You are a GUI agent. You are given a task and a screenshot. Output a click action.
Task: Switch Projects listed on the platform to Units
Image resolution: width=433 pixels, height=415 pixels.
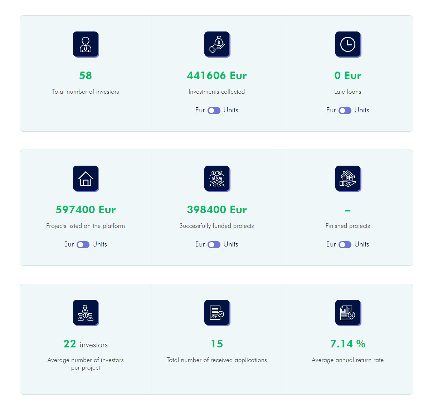pos(83,245)
